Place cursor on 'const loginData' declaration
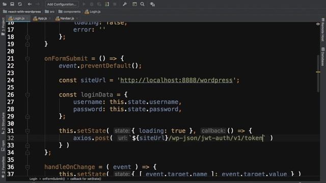 (86, 95)
